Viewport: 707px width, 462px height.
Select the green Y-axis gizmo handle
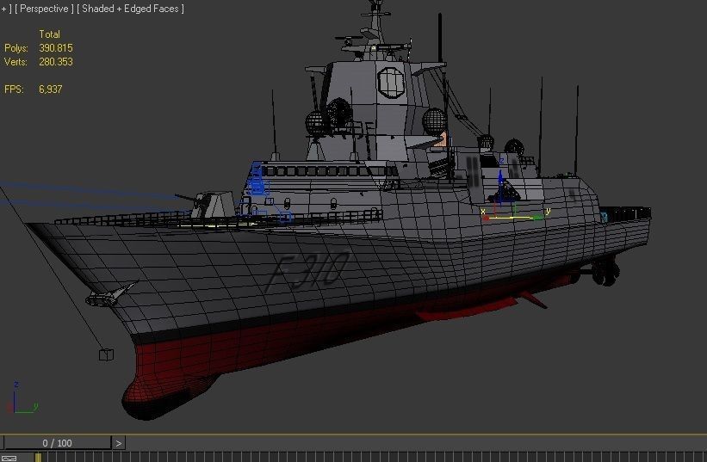click(x=538, y=218)
